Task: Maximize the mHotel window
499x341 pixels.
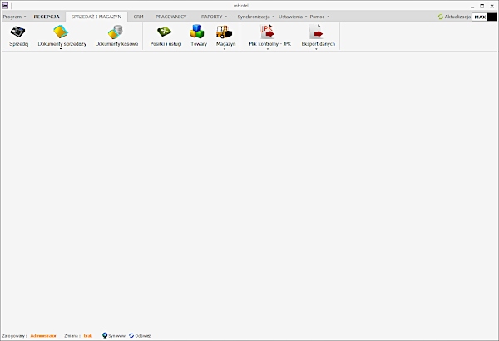Action: 482,6
